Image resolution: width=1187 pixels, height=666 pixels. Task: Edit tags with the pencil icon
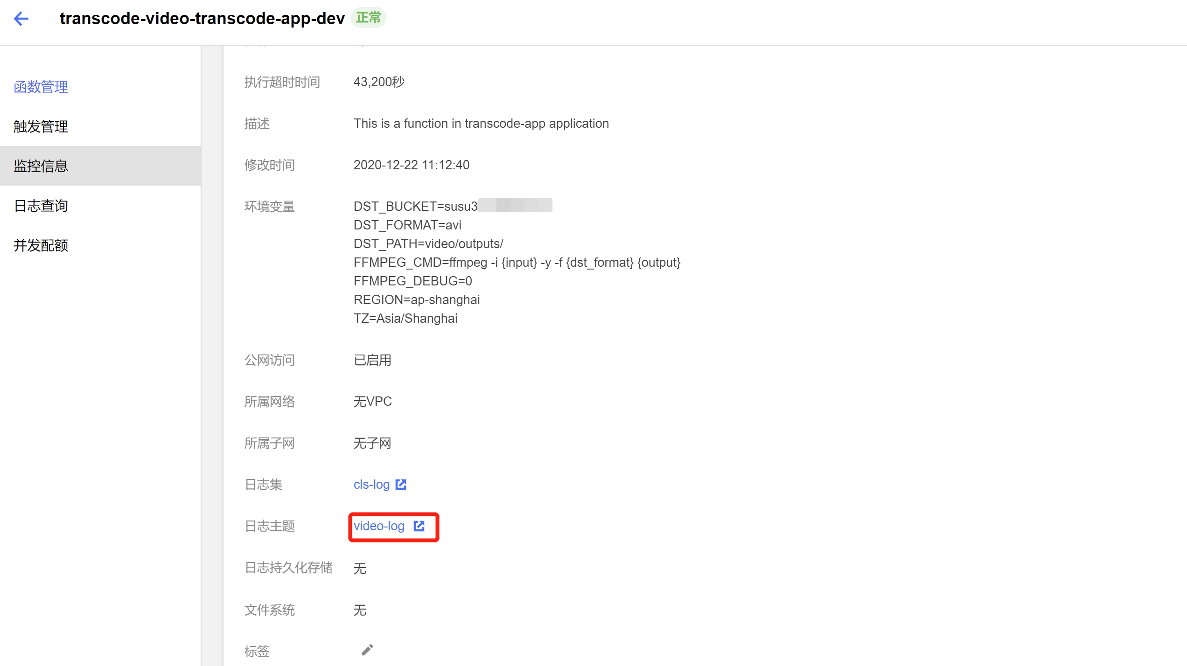(x=368, y=650)
